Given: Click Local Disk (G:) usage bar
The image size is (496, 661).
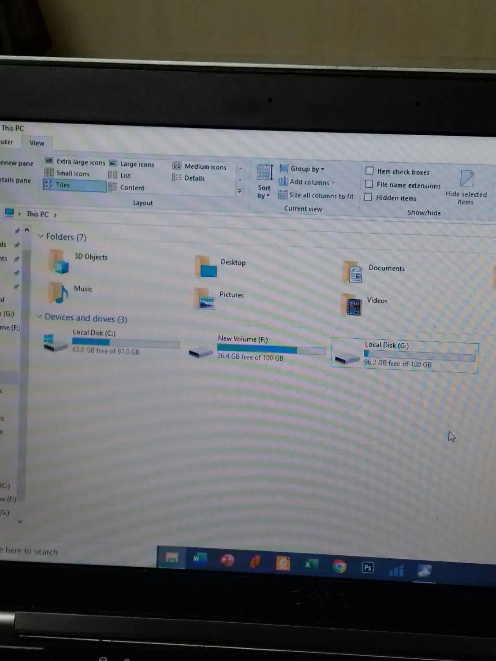Looking at the screenshot, I should click(x=419, y=355).
